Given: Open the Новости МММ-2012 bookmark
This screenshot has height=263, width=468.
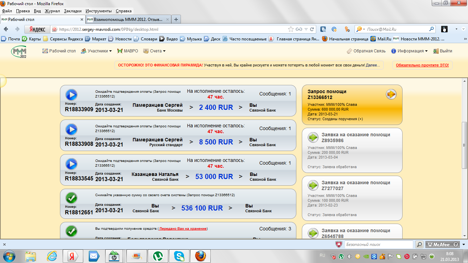Looking at the screenshot, I should coord(418,39).
